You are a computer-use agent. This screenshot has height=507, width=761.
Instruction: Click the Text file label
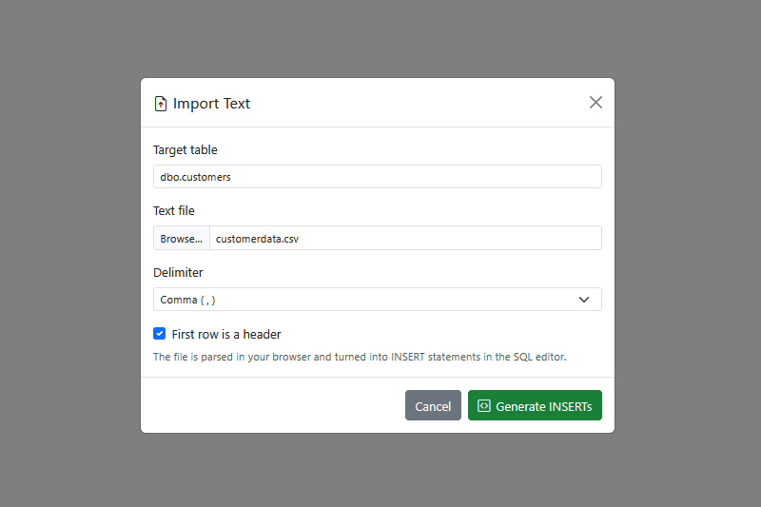[x=174, y=210]
